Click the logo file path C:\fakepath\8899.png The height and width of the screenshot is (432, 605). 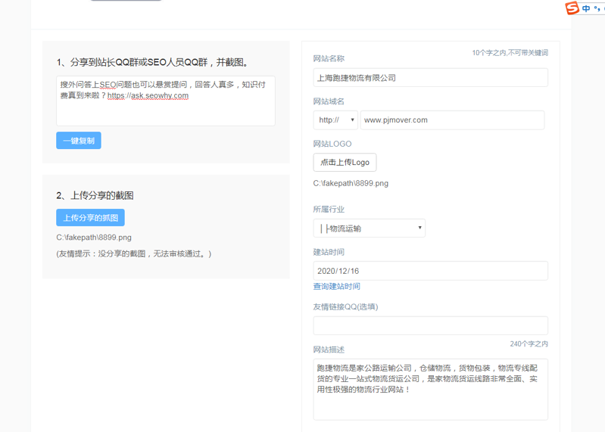click(x=351, y=183)
